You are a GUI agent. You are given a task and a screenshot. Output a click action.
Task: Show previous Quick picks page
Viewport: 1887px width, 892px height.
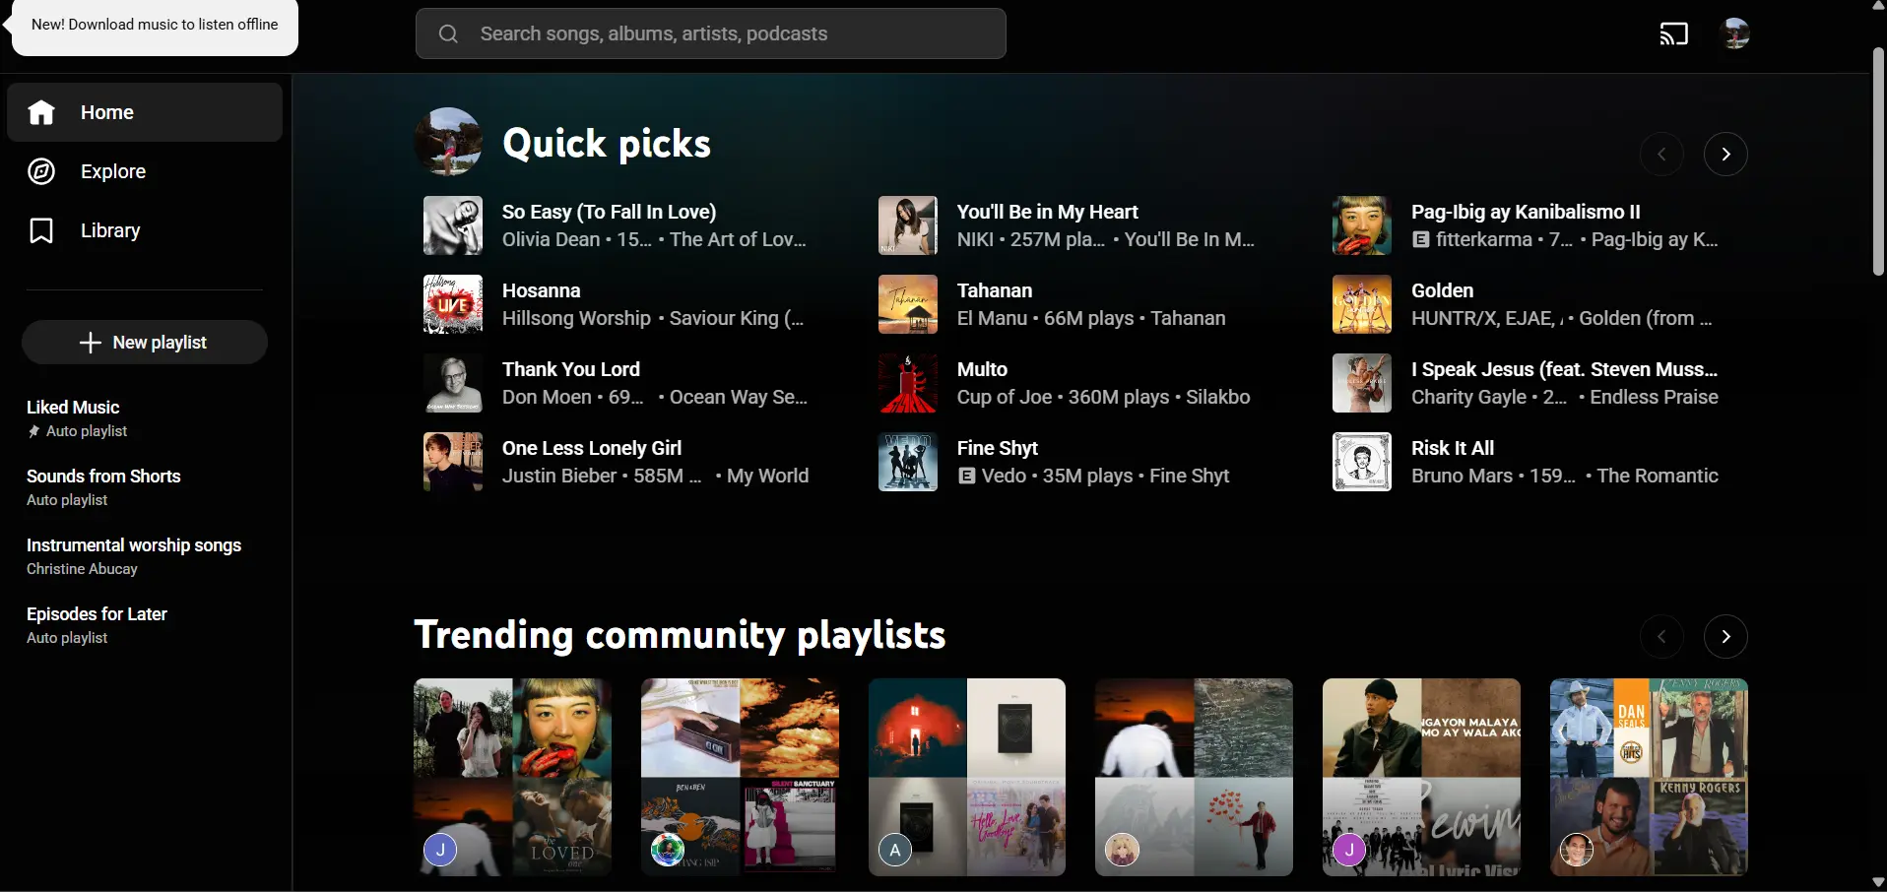coord(1661,155)
